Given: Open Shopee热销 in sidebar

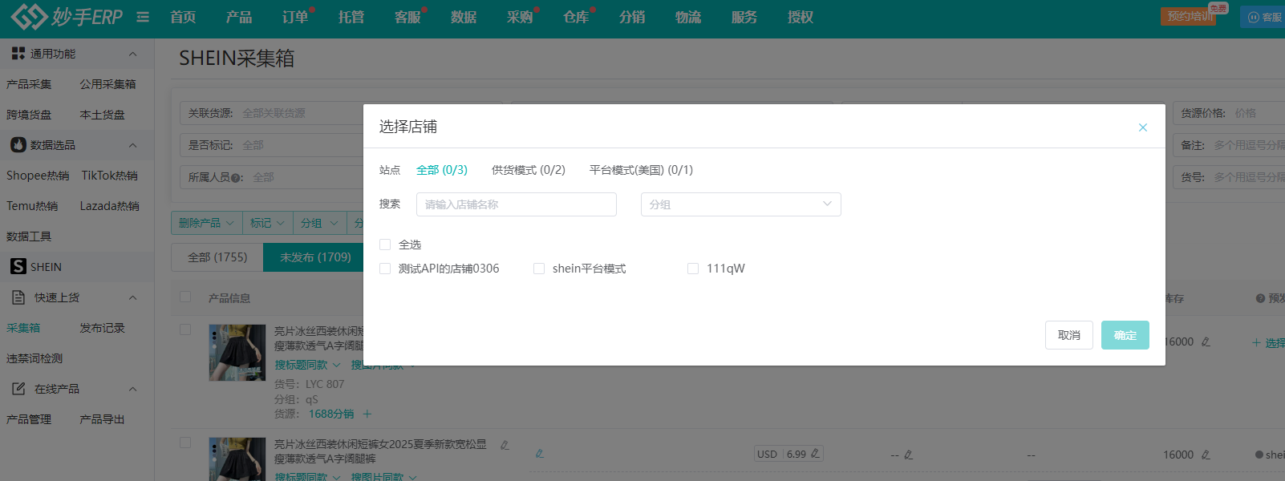Looking at the screenshot, I should pyautogui.click(x=38, y=176).
